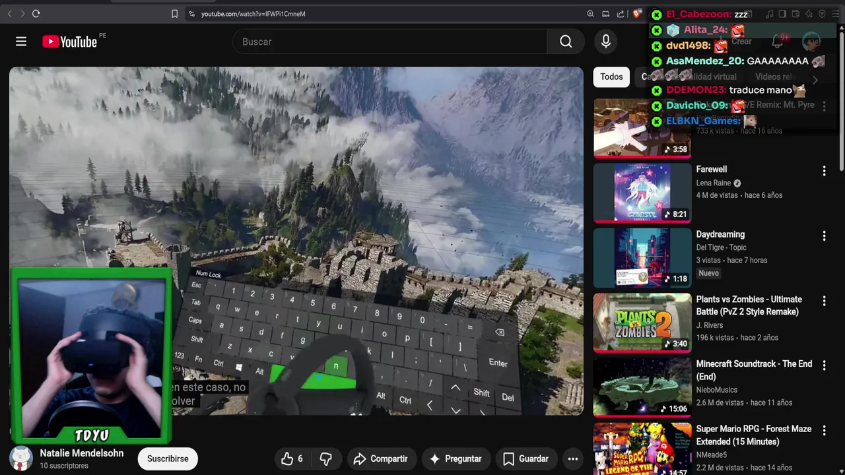
Task: Open the Lena Raine channel link
Action: click(714, 183)
